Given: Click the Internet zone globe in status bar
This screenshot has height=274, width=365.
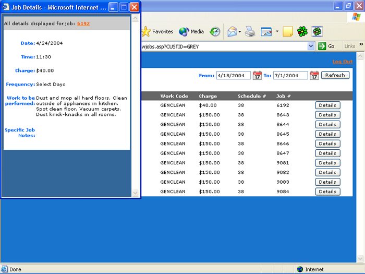Looking at the screenshot, I should pyautogui.click(x=300, y=269).
